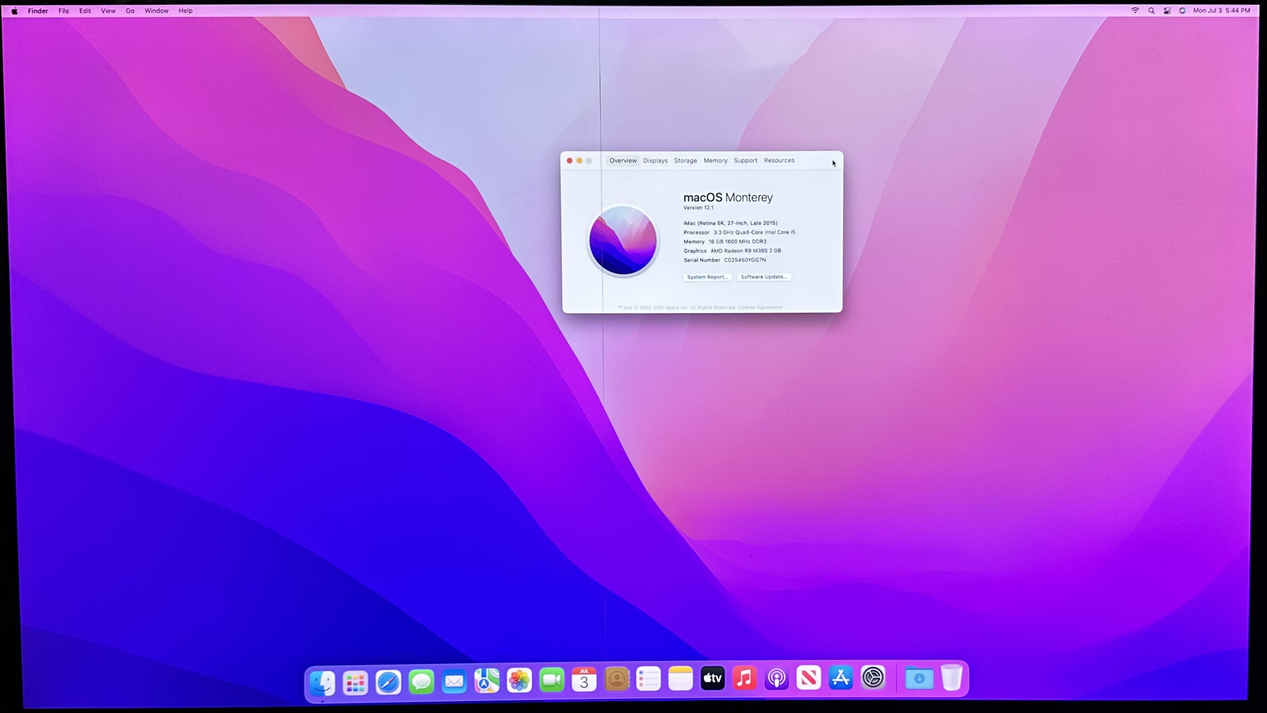This screenshot has width=1267, height=713.
Task: Switch to the Storage tab
Action: pos(685,160)
